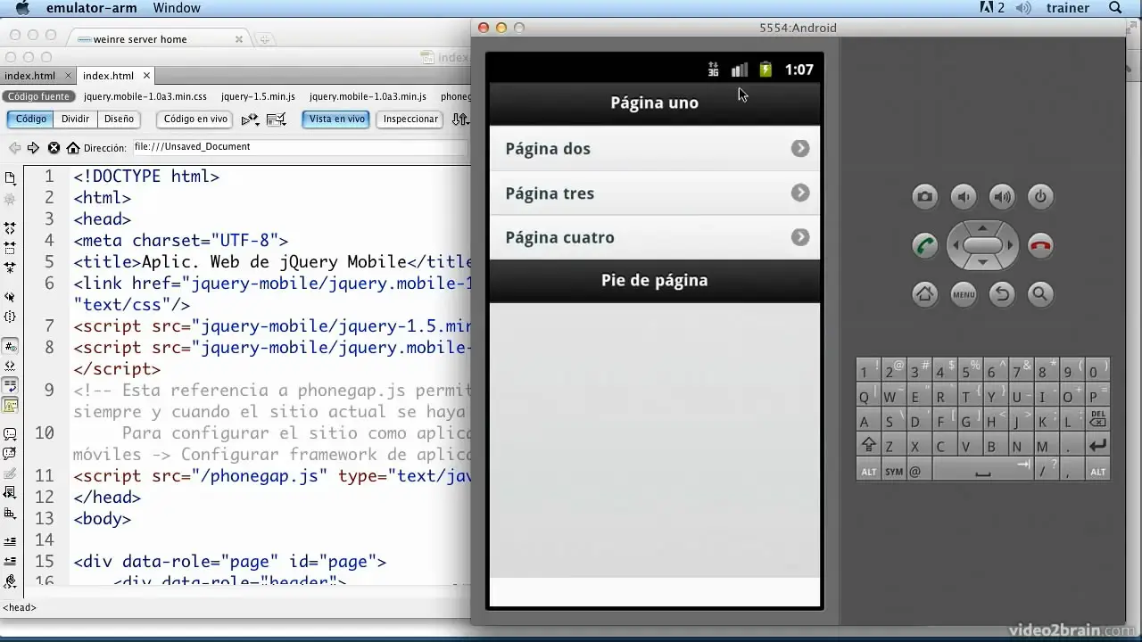Tap the red end-call button
This screenshot has width=1142, height=642.
(x=1040, y=245)
